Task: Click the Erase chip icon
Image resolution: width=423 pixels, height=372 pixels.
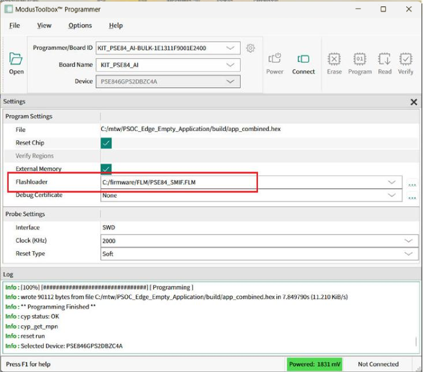Action: point(334,59)
